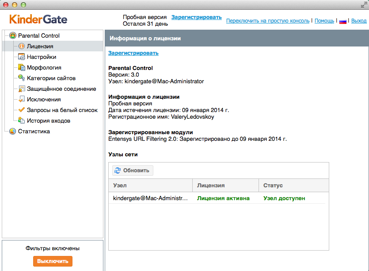This screenshot has height=271, width=369.
Task: Click the Защищённое соединение certificate icon
Action: click(22, 89)
